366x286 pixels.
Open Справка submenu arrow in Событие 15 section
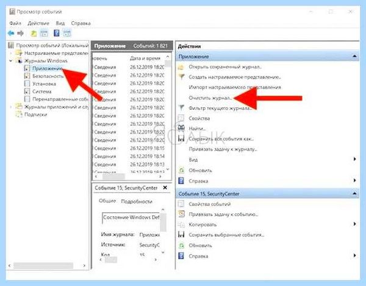coord(355,256)
